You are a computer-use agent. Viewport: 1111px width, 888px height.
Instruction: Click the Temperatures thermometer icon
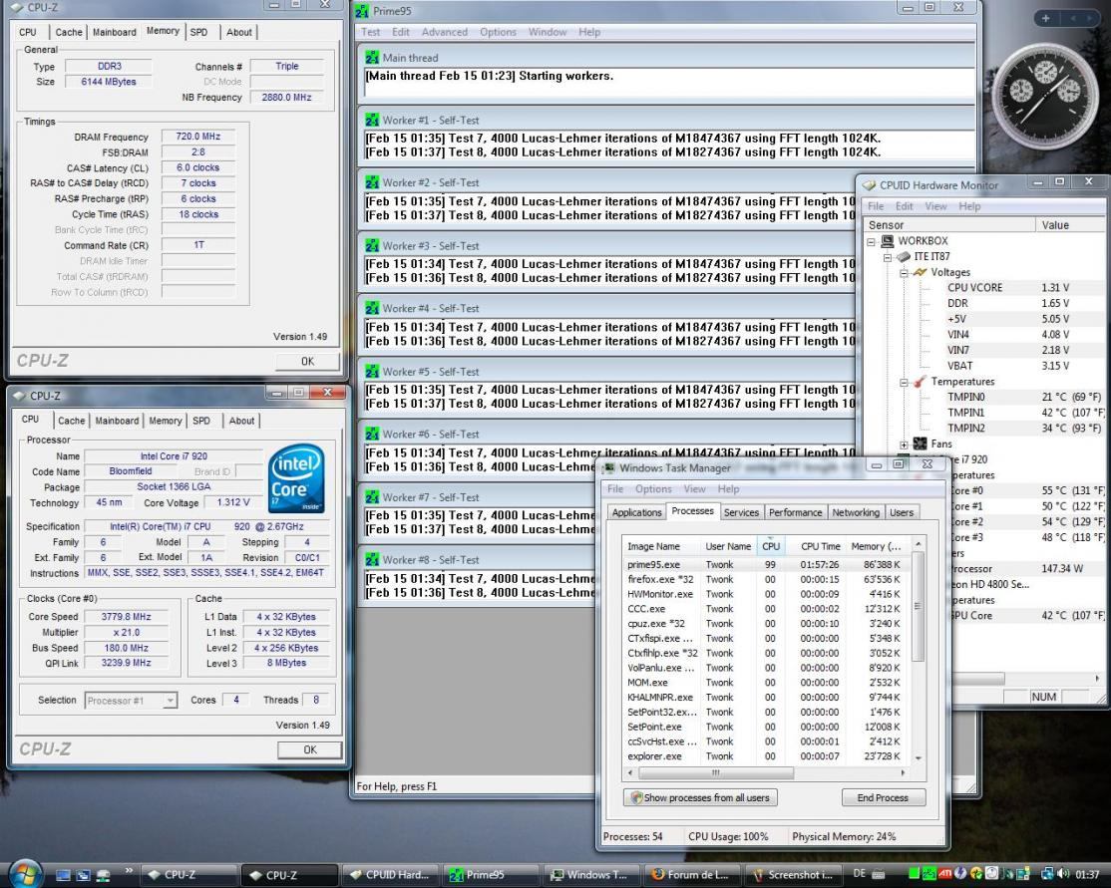coord(920,381)
